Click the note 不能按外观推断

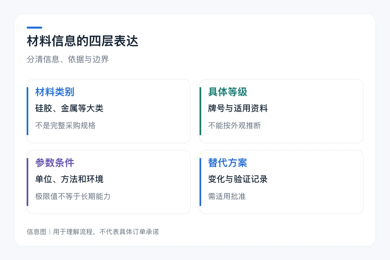[x=234, y=125]
